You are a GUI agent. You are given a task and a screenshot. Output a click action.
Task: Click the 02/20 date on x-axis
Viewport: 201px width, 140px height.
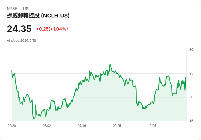pyautogui.click(x=12, y=126)
